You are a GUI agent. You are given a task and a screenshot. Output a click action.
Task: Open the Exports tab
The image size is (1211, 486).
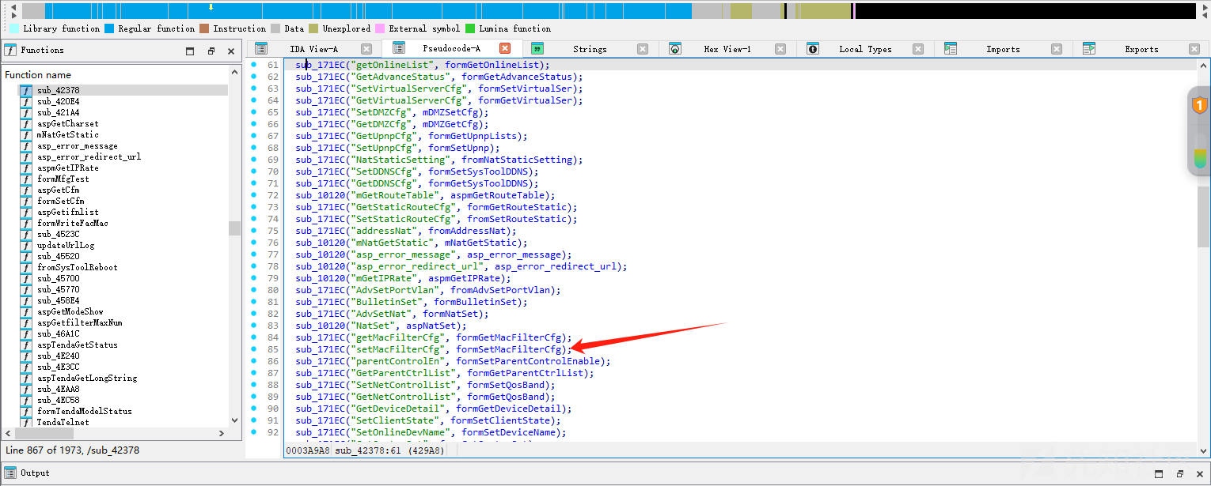point(1141,49)
